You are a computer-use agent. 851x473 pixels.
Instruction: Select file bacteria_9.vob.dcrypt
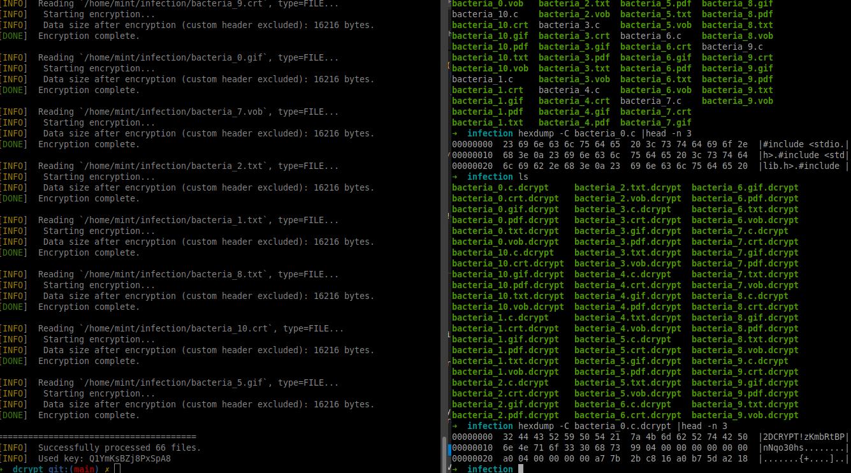point(745,415)
